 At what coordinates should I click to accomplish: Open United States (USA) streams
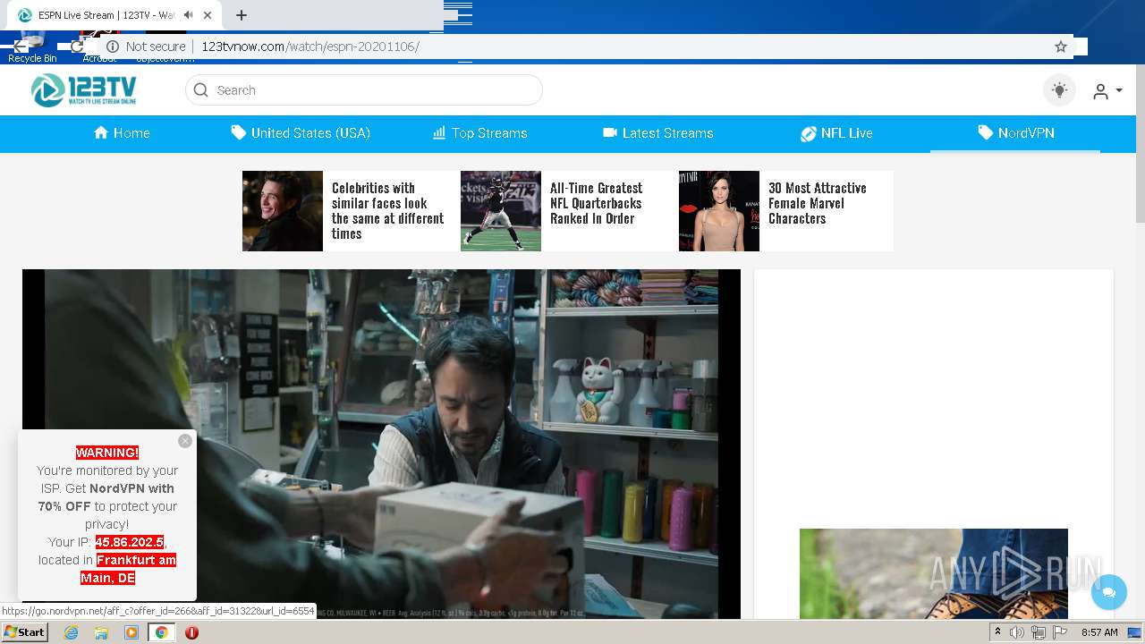301,133
